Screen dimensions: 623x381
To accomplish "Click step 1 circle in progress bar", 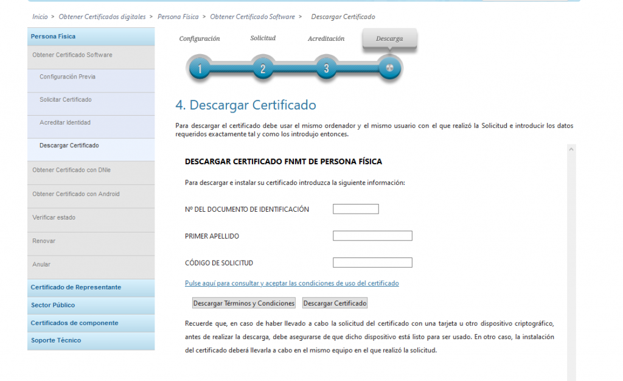I will click(x=200, y=68).
